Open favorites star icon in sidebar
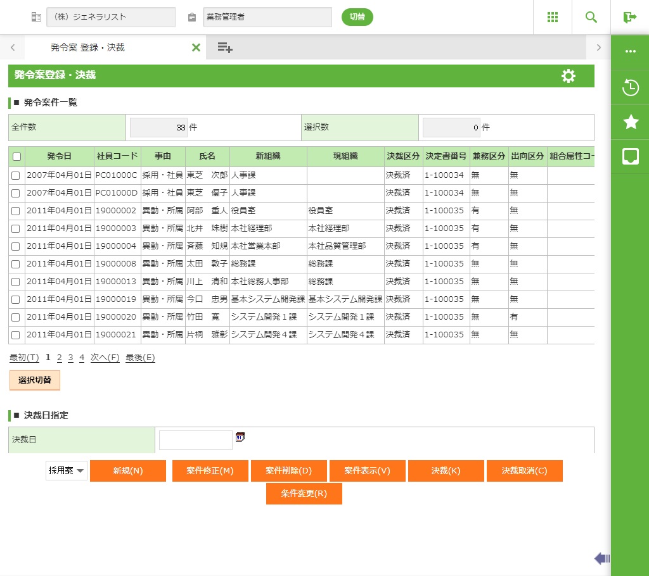 click(x=630, y=122)
